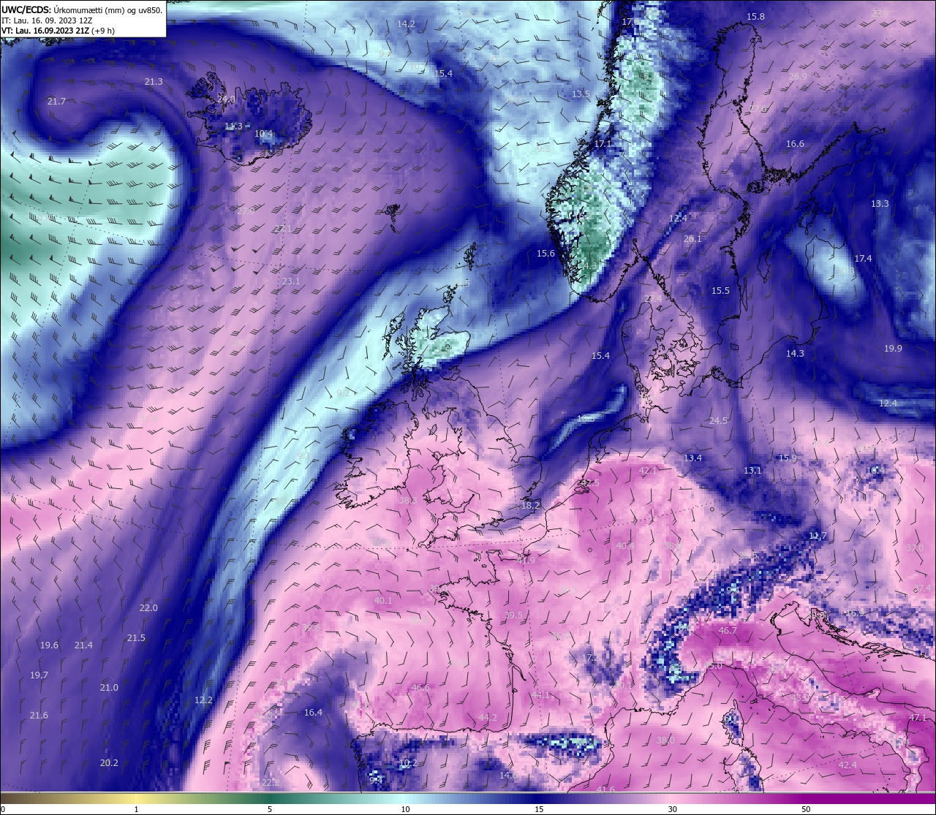Select the 46.6 value on the map
The width and height of the screenshot is (936, 815).
[420, 688]
